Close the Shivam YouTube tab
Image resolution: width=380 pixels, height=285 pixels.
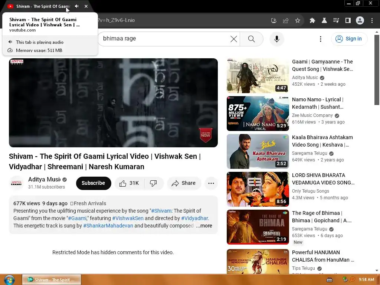pyautogui.click(x=86, y=6)
